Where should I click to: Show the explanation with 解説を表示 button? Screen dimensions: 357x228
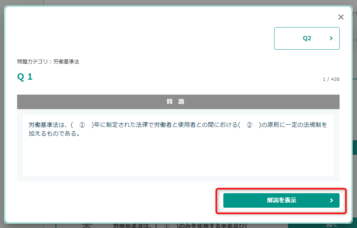click(x=281, y=200)
